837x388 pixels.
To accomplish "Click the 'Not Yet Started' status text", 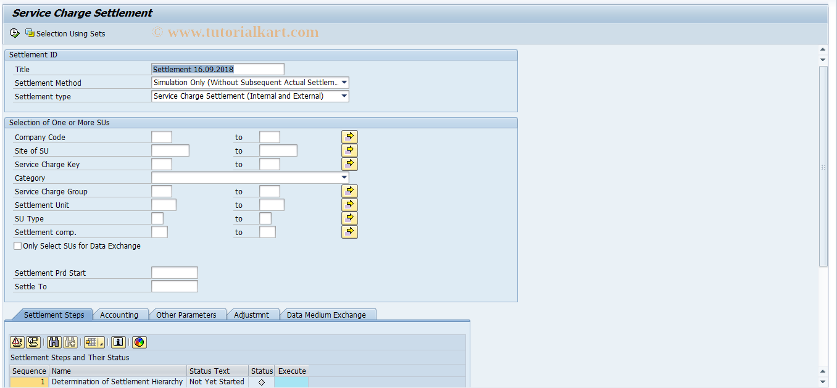I will (217, 382).
